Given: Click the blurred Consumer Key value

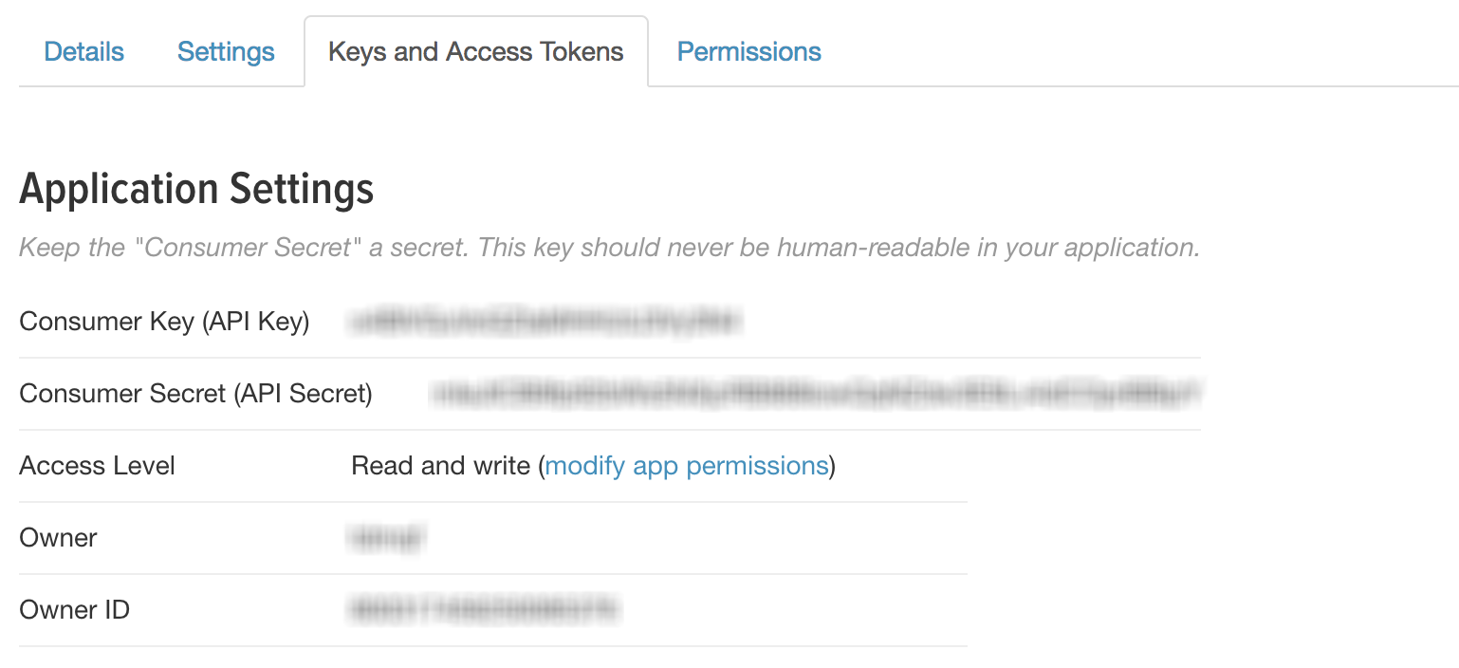Looking at the screenshot, I should [545, 323].
